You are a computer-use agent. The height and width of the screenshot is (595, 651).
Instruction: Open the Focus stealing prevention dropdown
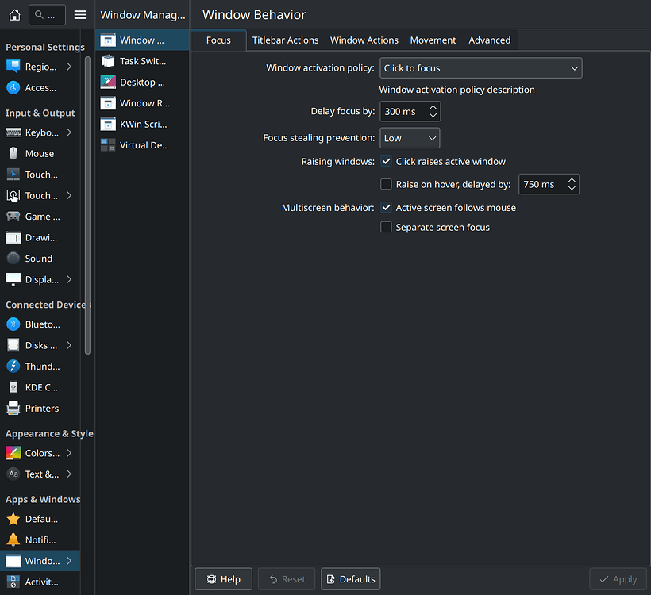[x=410, y=138]
